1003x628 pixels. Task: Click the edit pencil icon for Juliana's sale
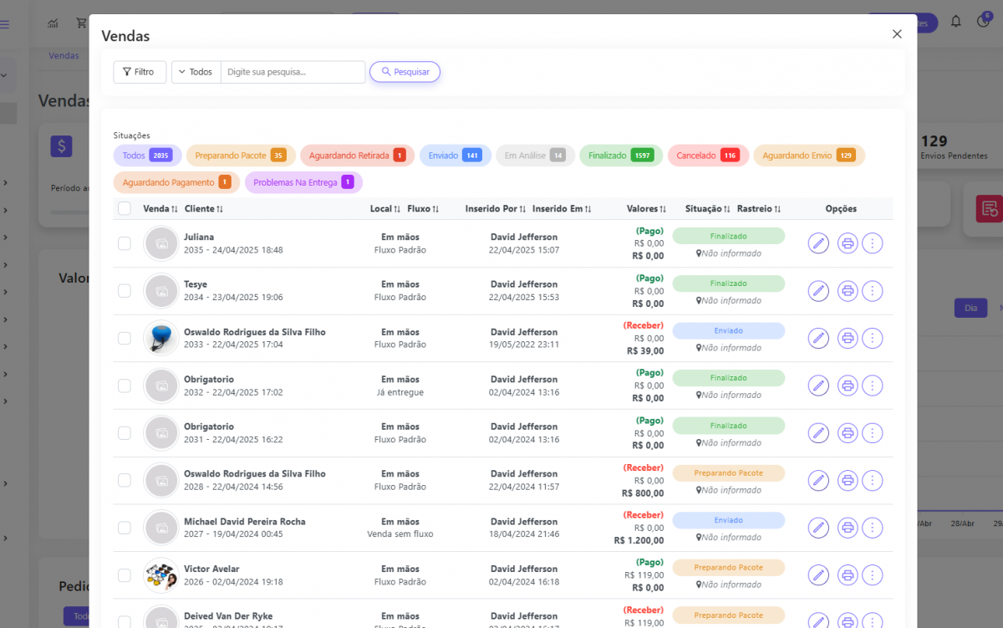[818, 243]
